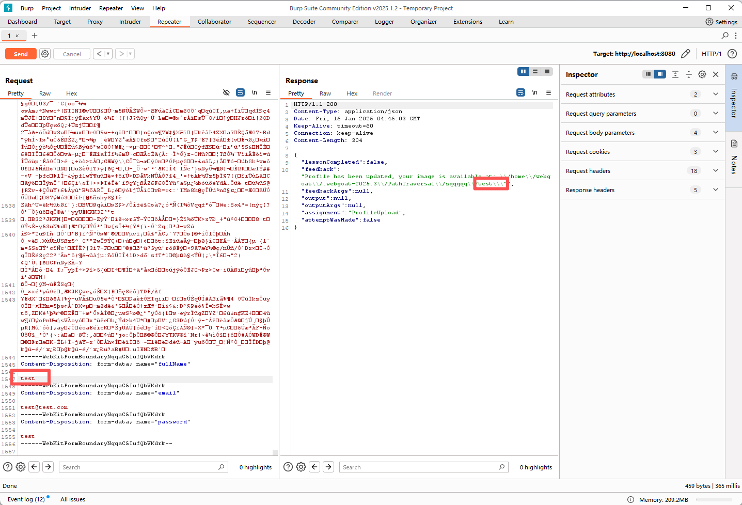Click the search magnifier in tab bar
This screenshot has height=505, width=742.
[725, 36]
